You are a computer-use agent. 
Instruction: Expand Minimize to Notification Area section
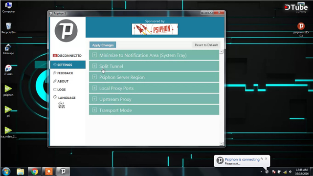click(x=154, y=55)
